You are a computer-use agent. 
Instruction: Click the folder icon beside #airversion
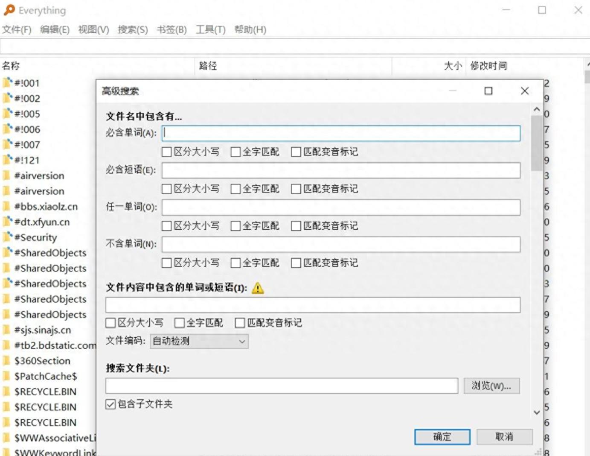pos(7,175)
